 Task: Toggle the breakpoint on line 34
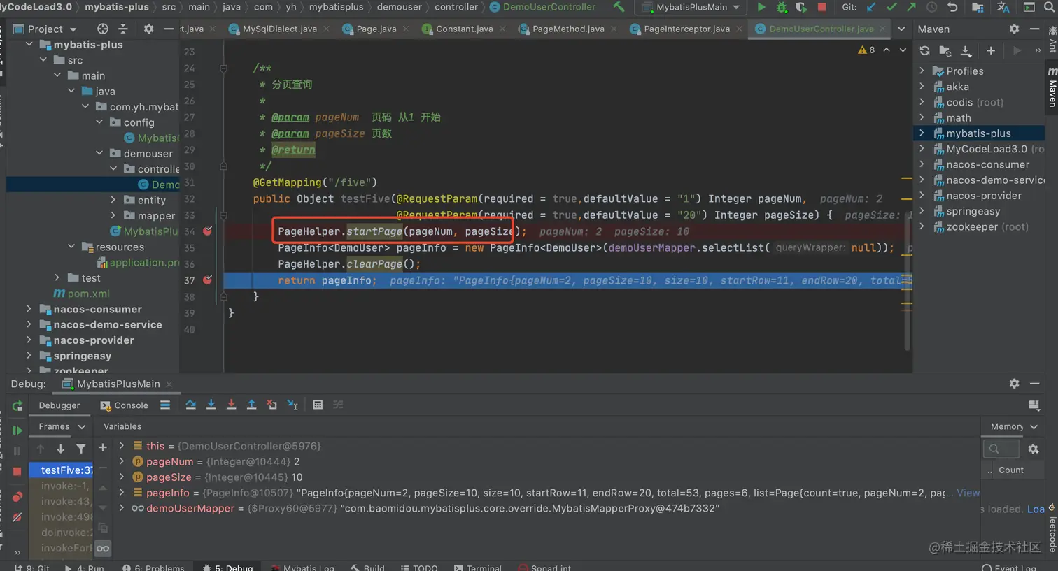pos(207,231)
